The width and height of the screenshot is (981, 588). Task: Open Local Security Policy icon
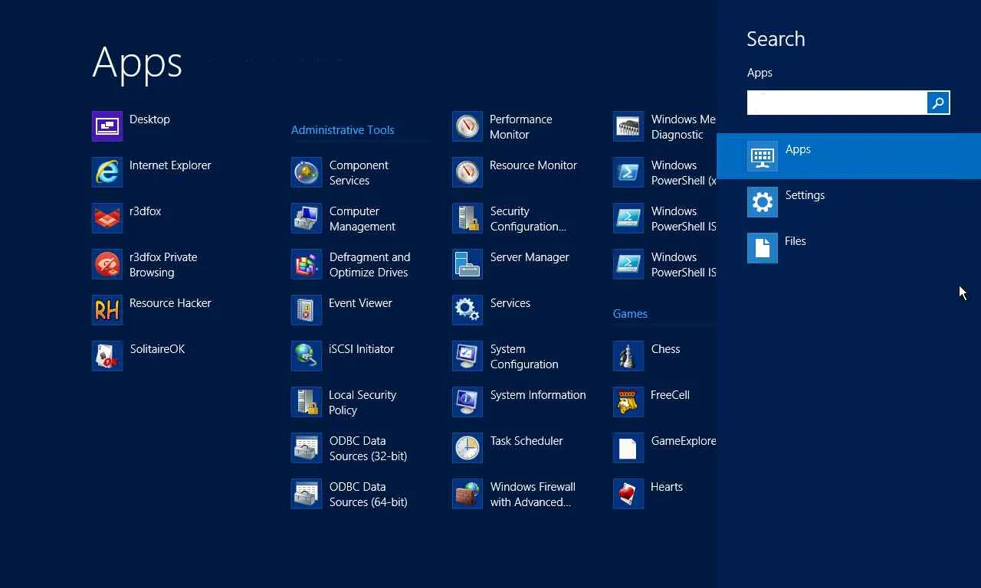[x=307, y=402]
